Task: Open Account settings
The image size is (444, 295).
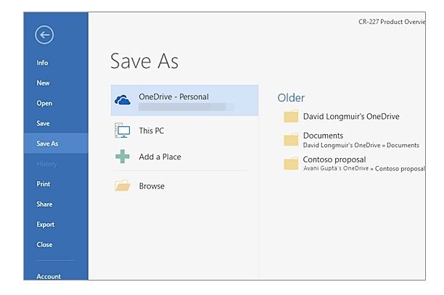Action: [x=49, y=276]
